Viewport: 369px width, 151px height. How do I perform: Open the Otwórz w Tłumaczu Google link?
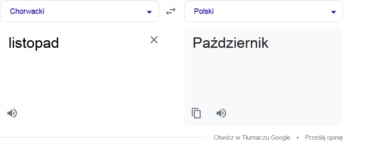252,138
